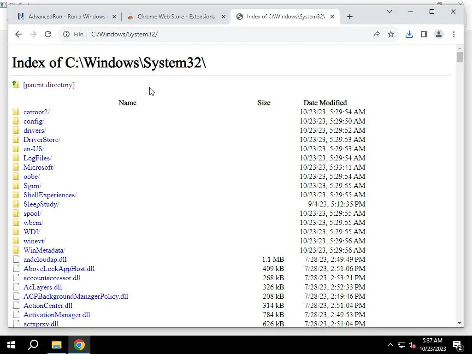Open the drivers/ folder link
The height and width of the screenshot is (354, 472).
35,130
